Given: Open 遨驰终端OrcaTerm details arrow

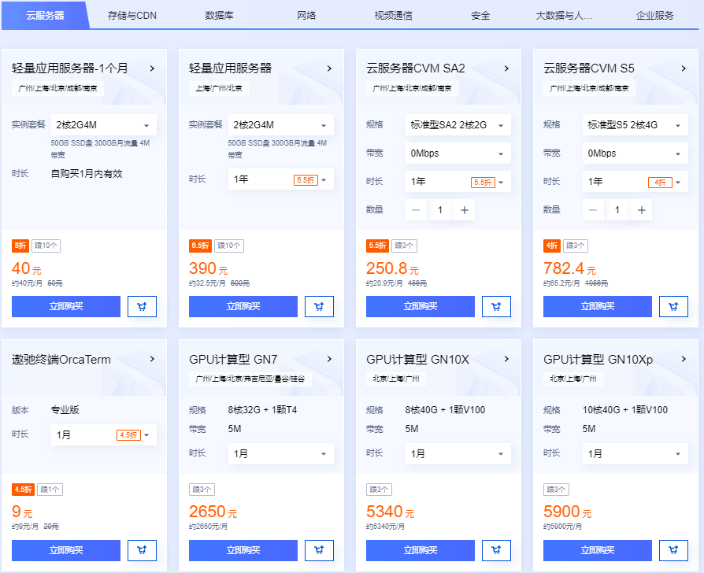Looking at the screenshot, I should [152, 359].
